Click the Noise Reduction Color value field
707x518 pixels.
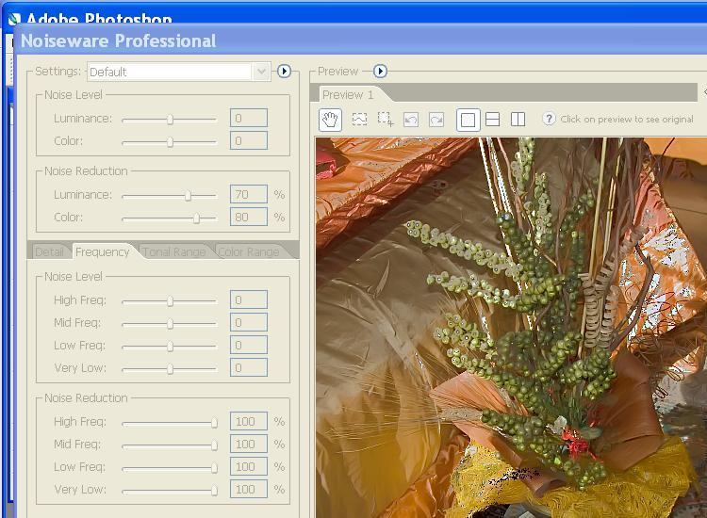coord(249,218)
